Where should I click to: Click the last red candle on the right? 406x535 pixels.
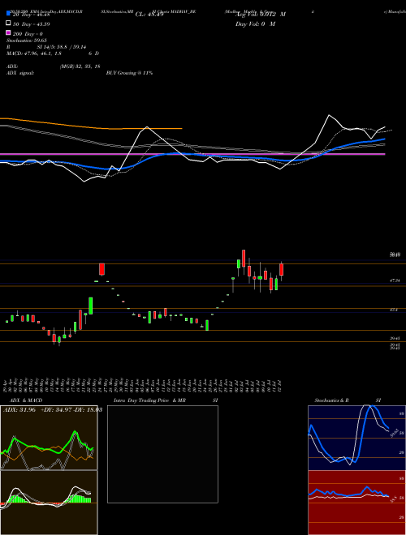point(281,270)
